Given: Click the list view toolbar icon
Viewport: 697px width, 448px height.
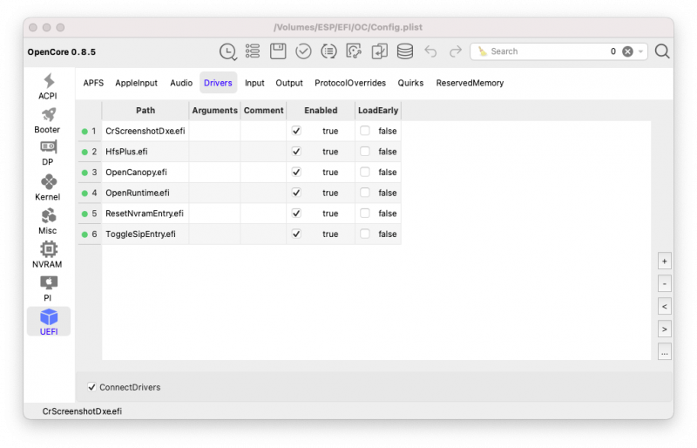Looking at the screenshot, I should pos(253,51).
